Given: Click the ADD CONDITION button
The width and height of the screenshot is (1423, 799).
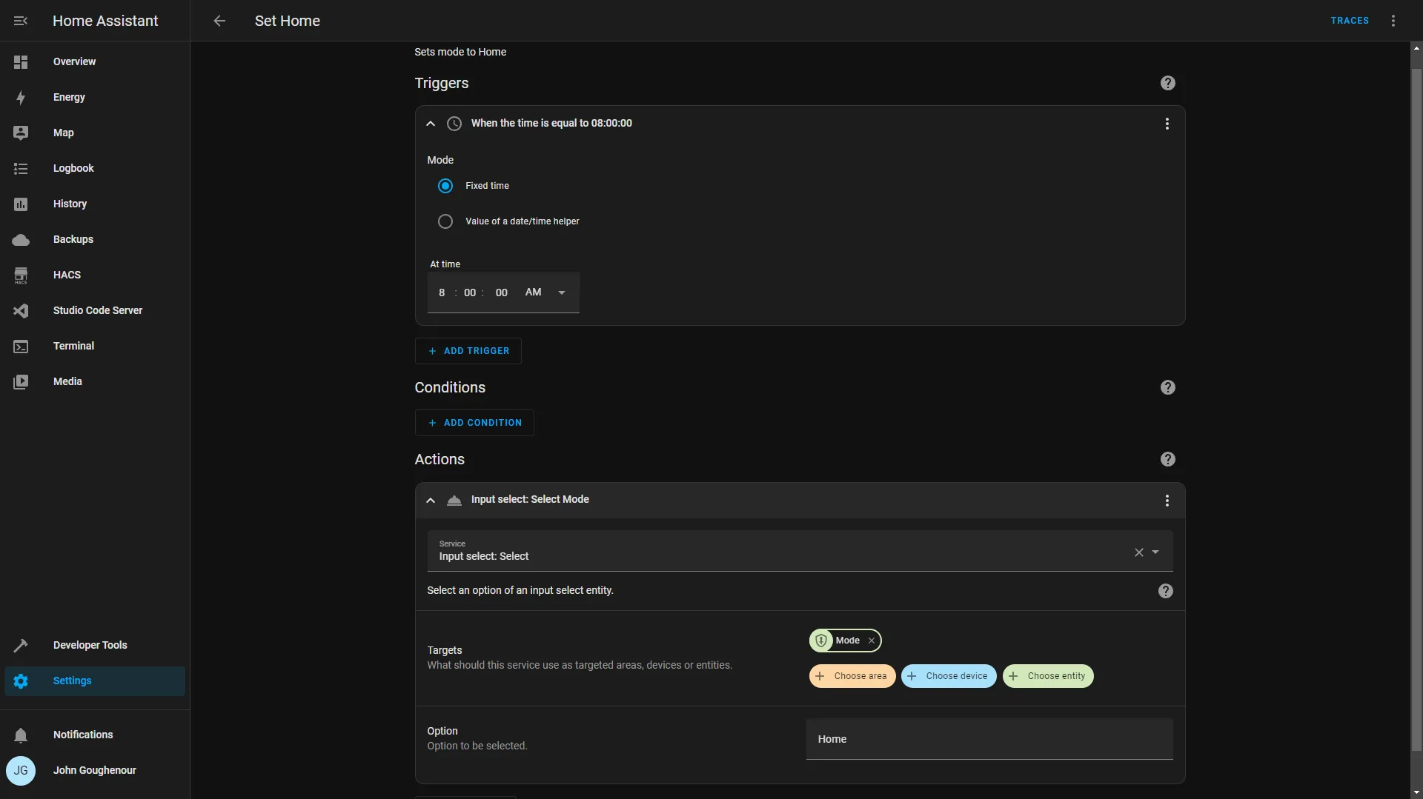Looking at the screenshot, I should [474, 423].
